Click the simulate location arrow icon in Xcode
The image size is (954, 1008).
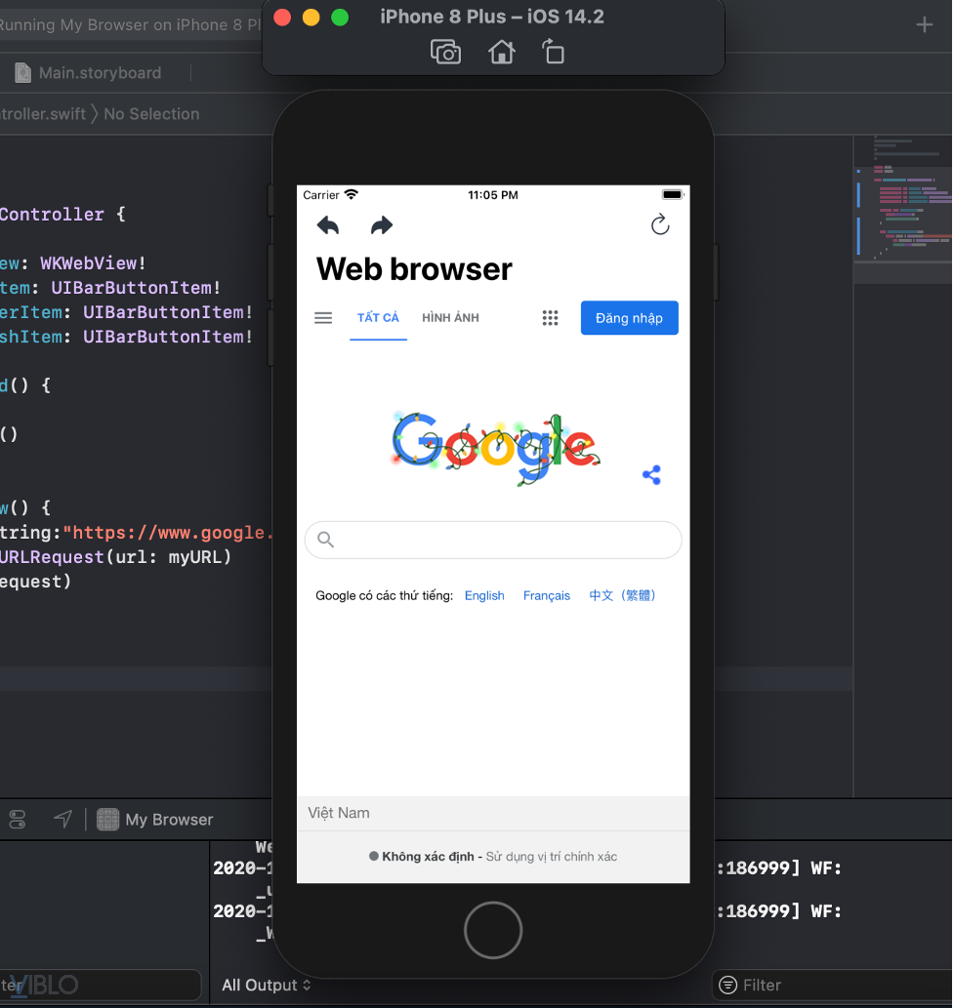pyautogui.click(x=63, y=819)
